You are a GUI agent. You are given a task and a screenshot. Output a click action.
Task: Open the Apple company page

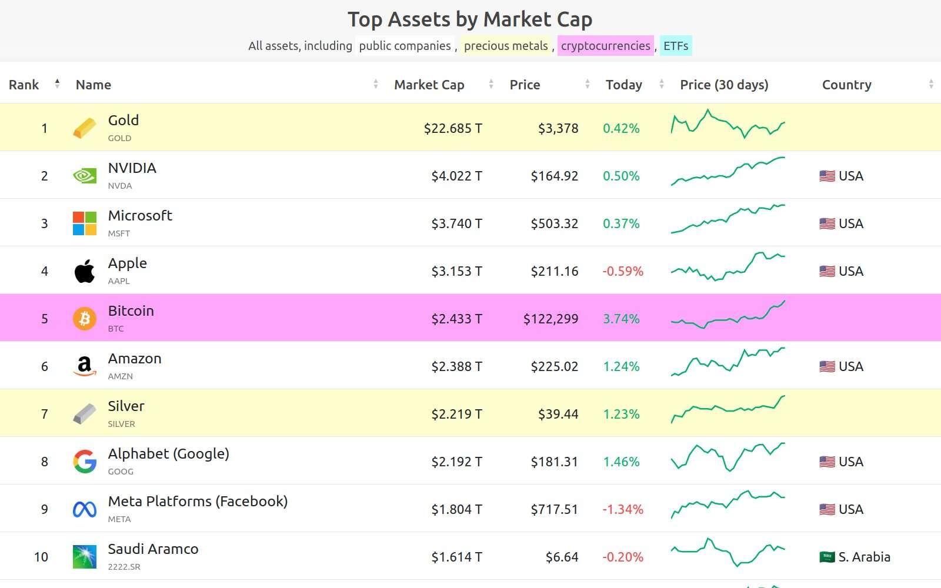(x=128, y=263)
